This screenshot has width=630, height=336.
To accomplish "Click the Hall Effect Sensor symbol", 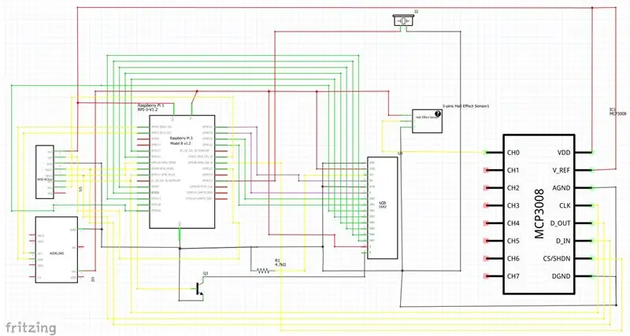I will point(427,121).
